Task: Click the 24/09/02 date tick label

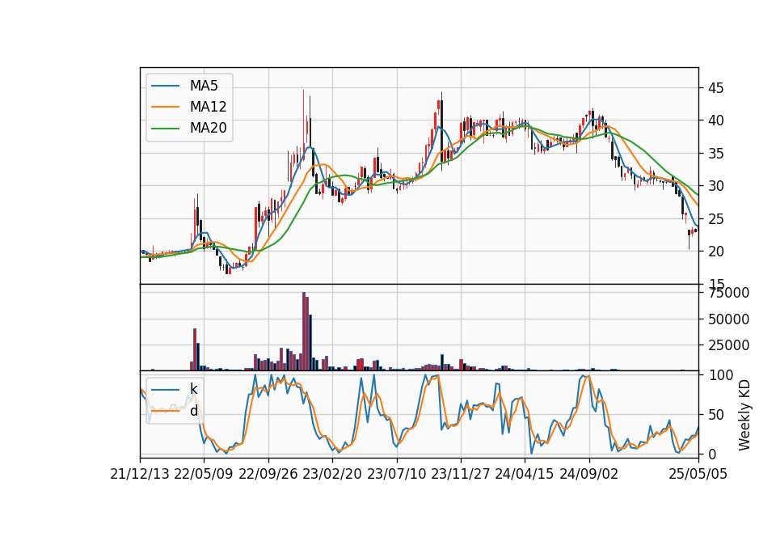Action: pos(589,475)
